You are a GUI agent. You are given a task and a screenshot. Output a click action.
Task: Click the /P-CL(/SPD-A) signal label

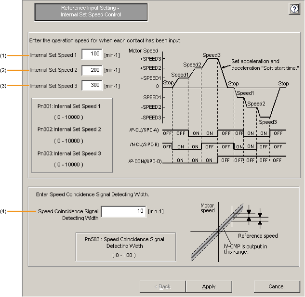coord(146,130)
